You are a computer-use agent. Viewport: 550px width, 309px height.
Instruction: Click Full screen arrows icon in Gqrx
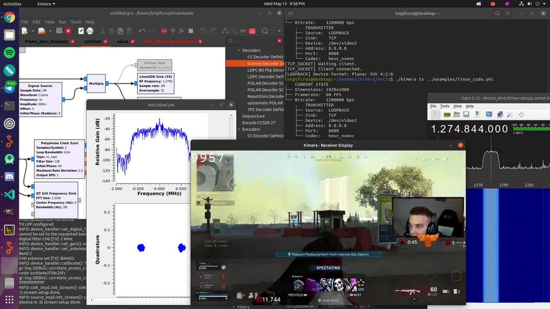pyautogui.click(x=521, y=114)
